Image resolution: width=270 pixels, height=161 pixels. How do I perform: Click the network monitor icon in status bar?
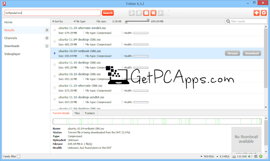click(256, 156)
